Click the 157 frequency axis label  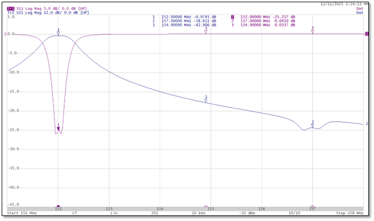312,209
